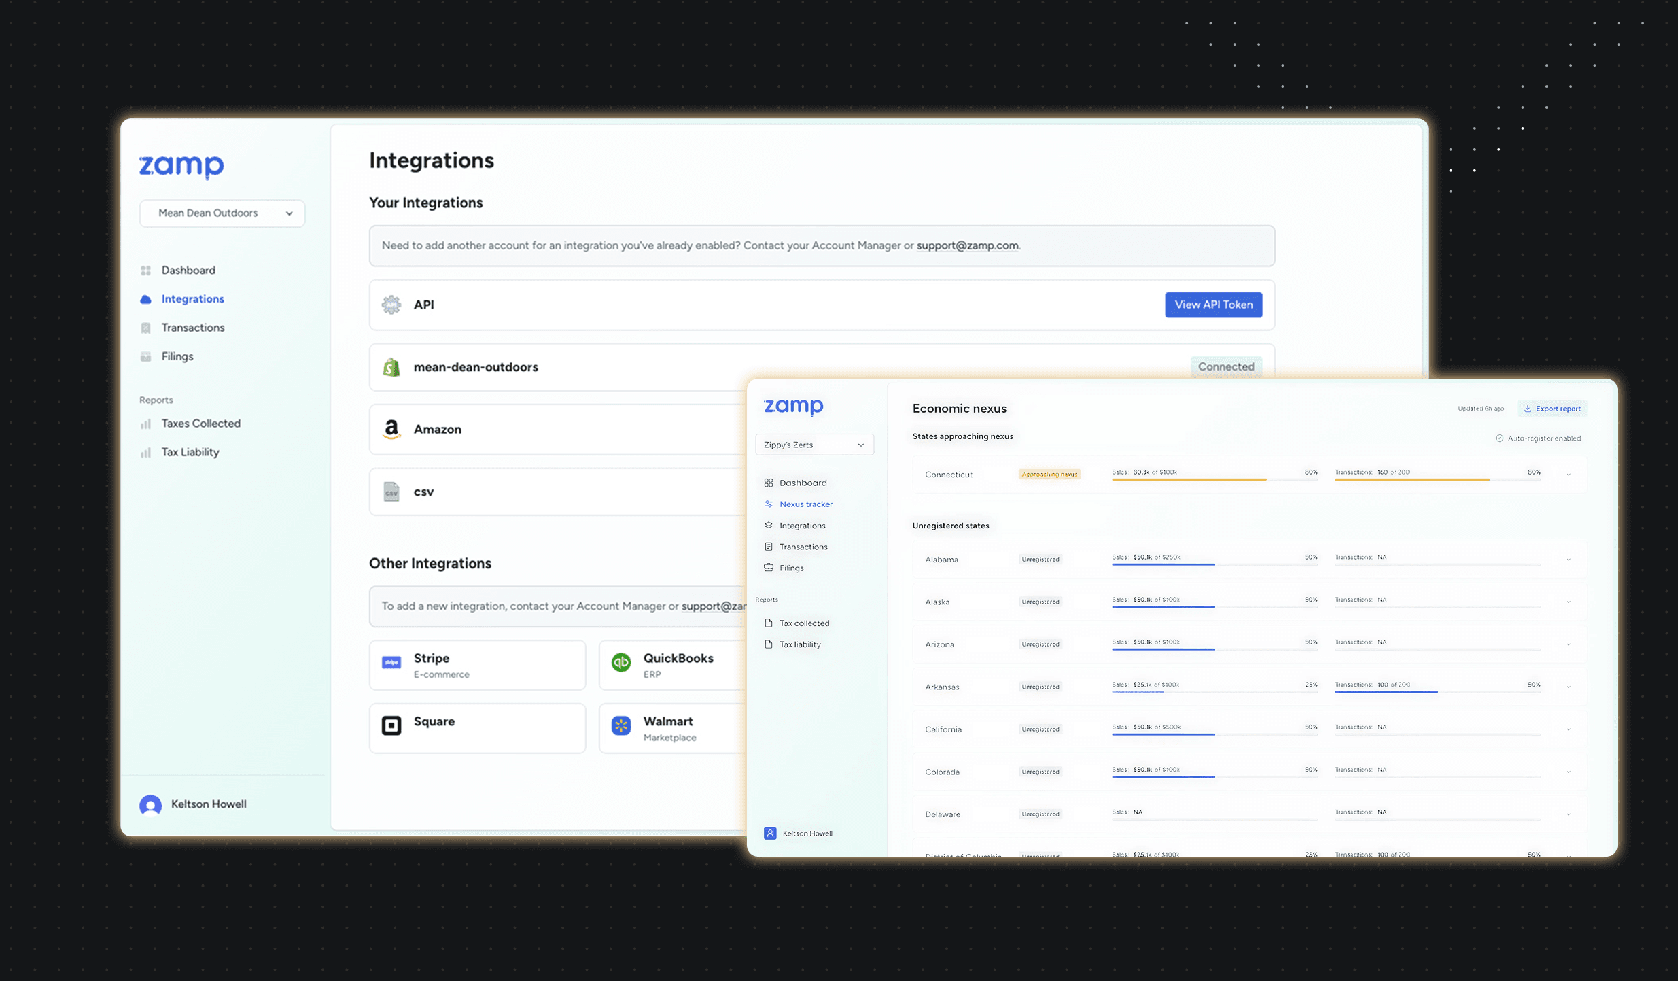The height and width of the screenshot is (981, 1678).
Task: Click the Keltson Howell profile avatar
Action: tap(151, 805)
